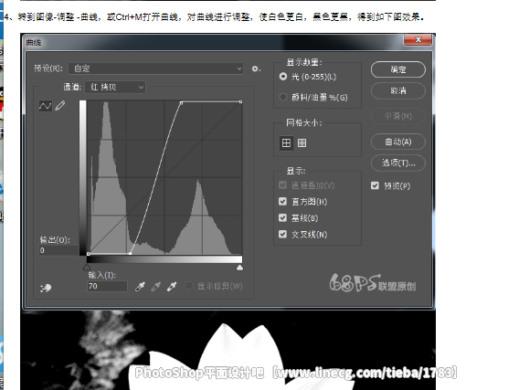This screenshot has width=508, height=390.
Task: Click the 自动(A) button
Action: (x=398, y=142)
